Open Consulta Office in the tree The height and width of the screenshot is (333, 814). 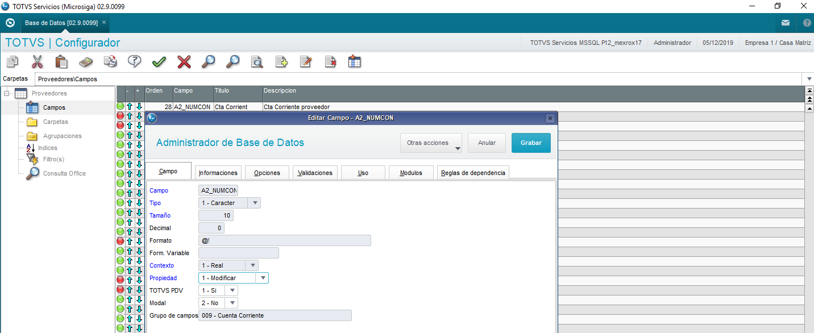[64, 173]
